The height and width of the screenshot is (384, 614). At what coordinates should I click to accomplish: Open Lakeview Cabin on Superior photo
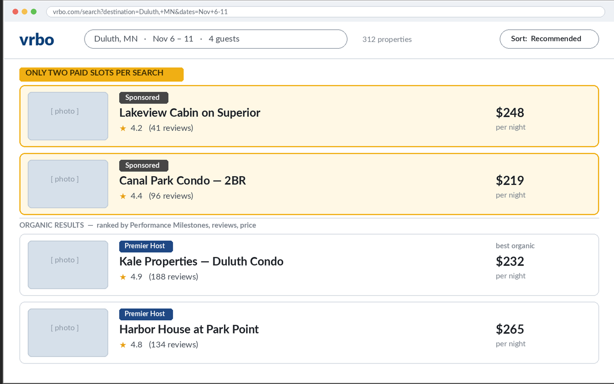[68, 116]
